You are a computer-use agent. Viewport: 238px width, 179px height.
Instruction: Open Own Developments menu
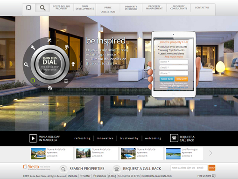pos(85,7)
